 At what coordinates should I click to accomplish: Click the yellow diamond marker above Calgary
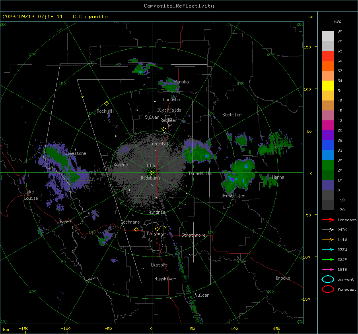tap(157, 229)
